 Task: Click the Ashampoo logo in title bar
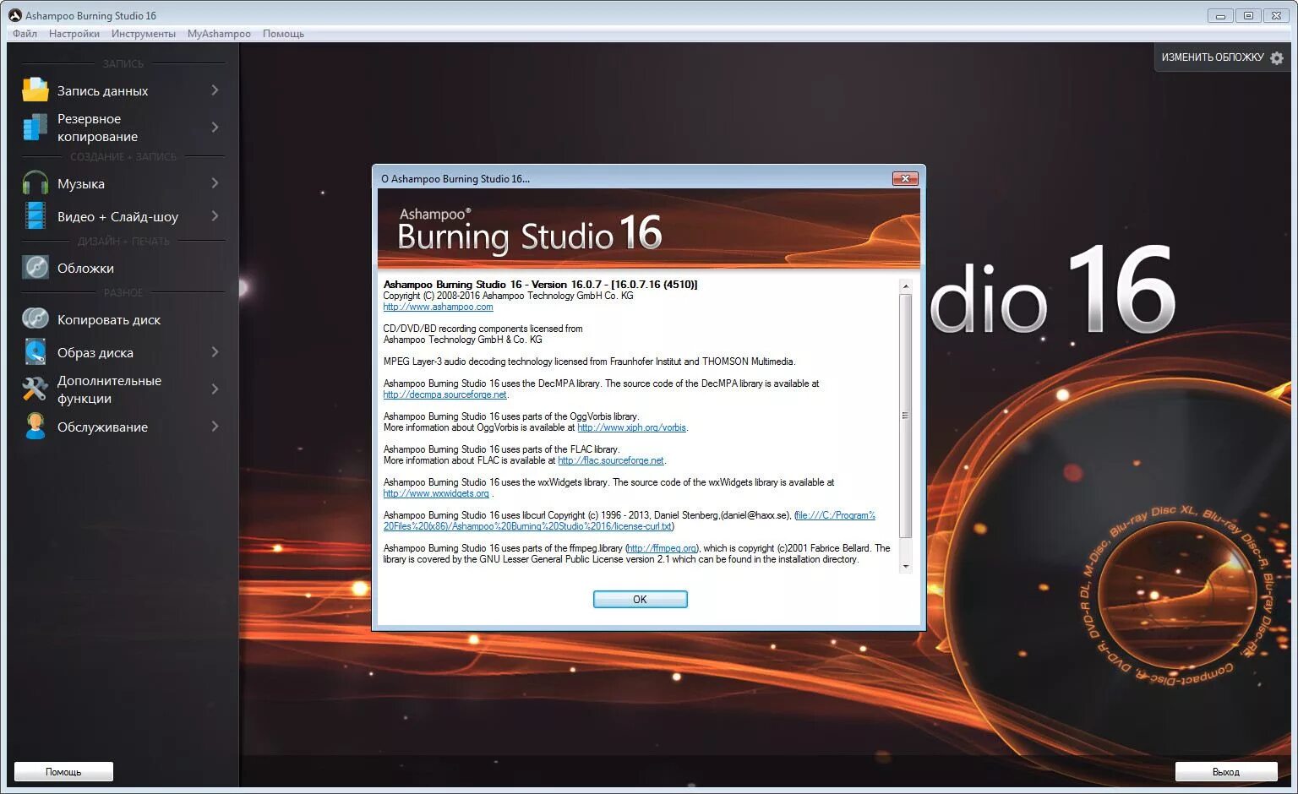click(14, 15)
